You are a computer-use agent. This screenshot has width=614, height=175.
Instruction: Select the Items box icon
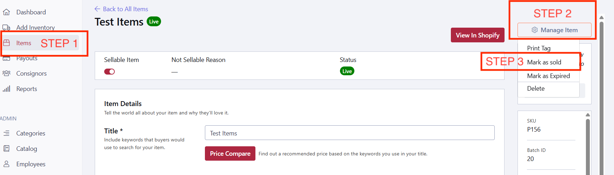point(6,43)
